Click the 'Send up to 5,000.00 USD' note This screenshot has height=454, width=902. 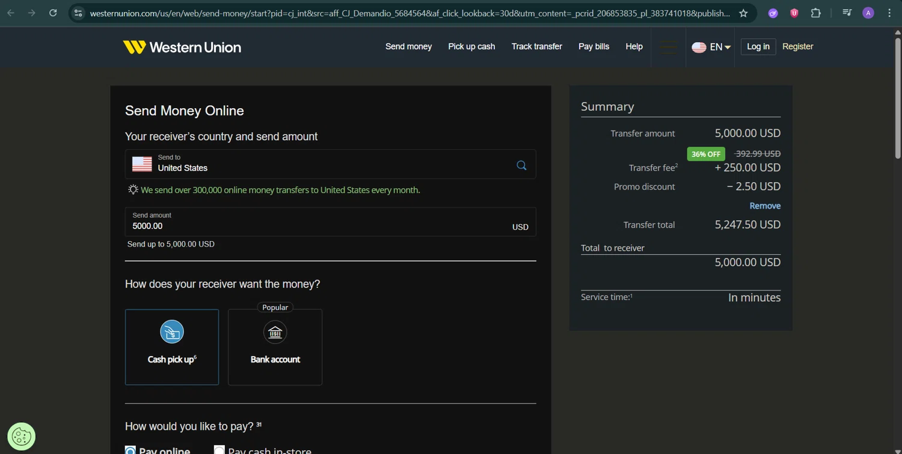coord(171,244)
